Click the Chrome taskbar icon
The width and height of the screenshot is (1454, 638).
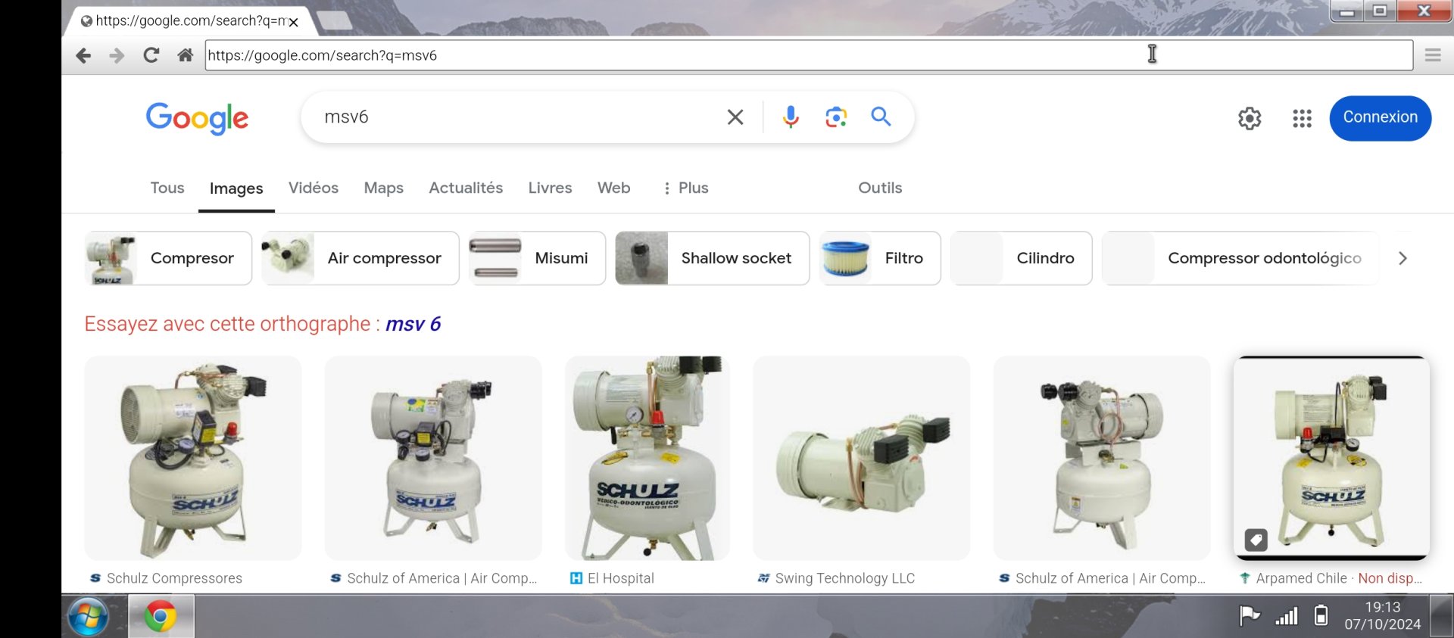(x=161, y=617)
